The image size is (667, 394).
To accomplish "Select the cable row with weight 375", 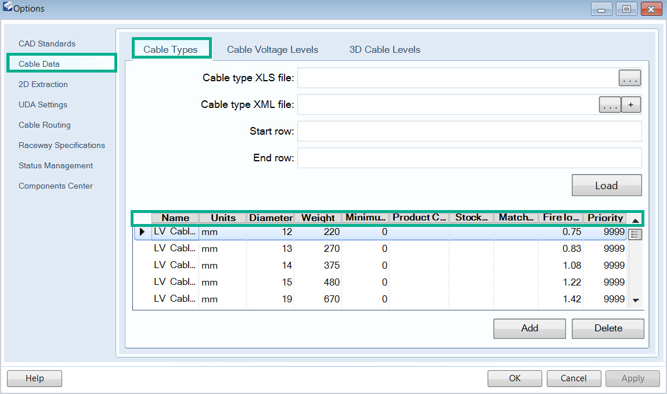I will [380, 265].
